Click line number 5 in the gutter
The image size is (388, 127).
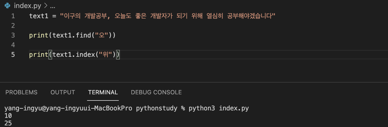tap(13, 55)
